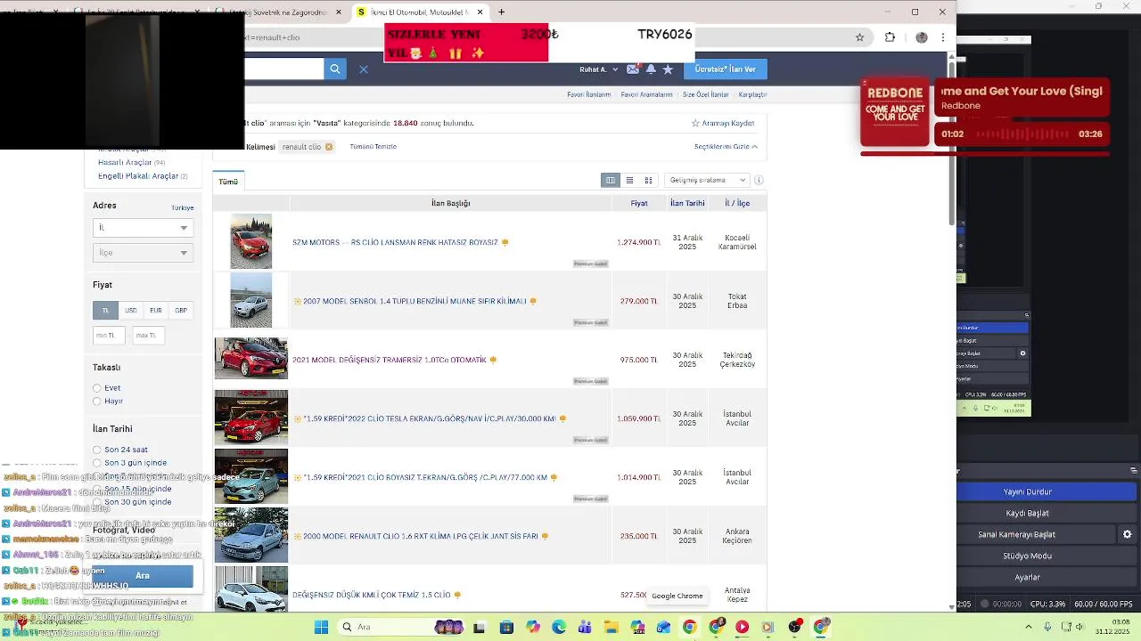This screenshot has width=1141, height=641.
Task: Open the 'Gelişmiş sıralama' sort dropdown
Action: click(x=706, y=180)
